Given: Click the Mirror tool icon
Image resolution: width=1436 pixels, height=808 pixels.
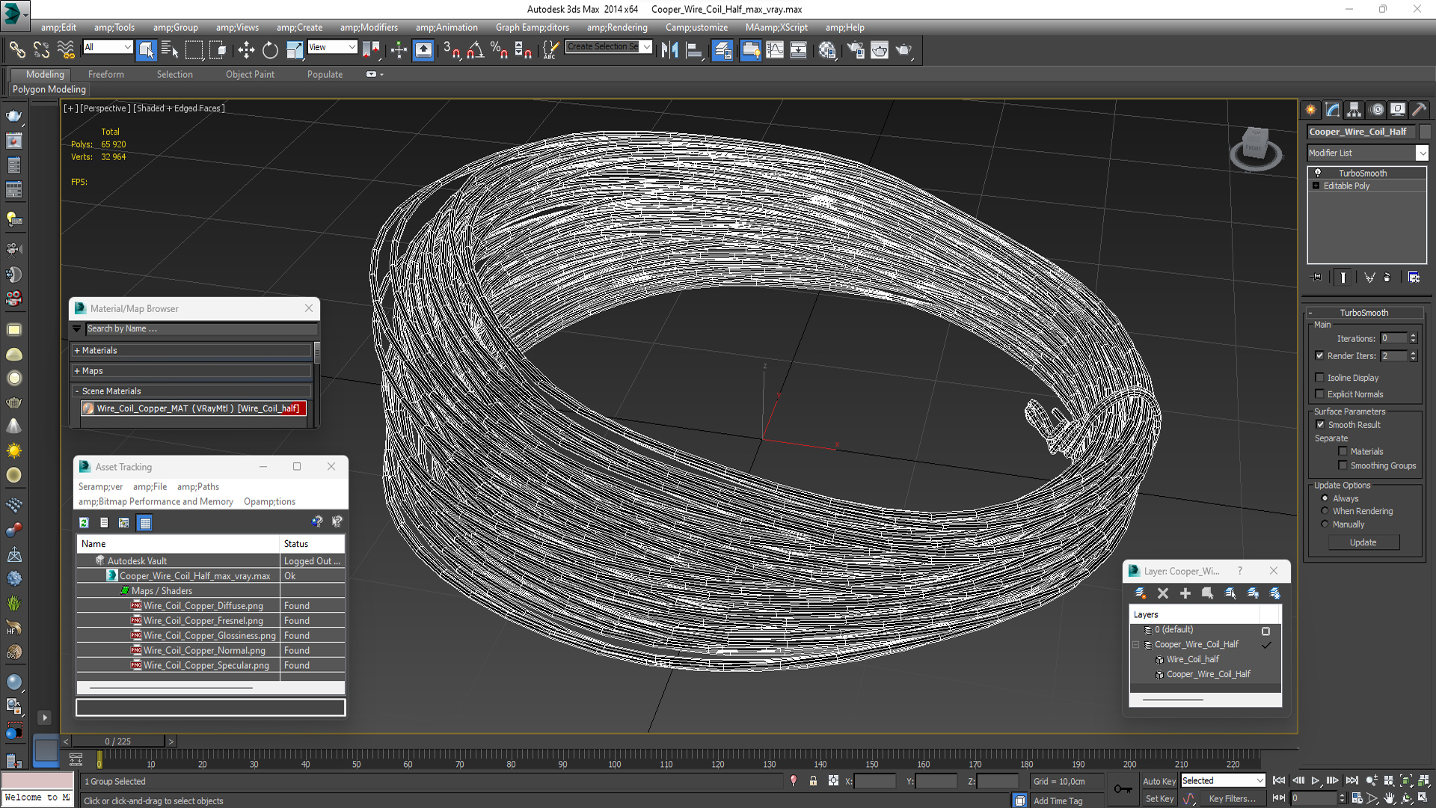Looking at the screenshot, I should point(669,50).
